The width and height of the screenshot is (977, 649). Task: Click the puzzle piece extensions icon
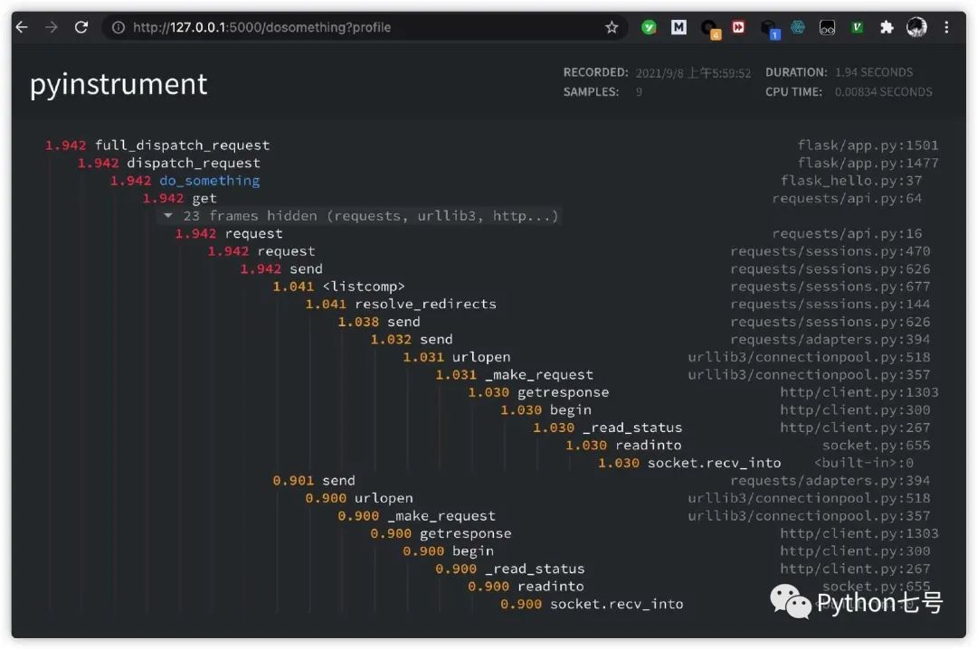coord(887,27)
